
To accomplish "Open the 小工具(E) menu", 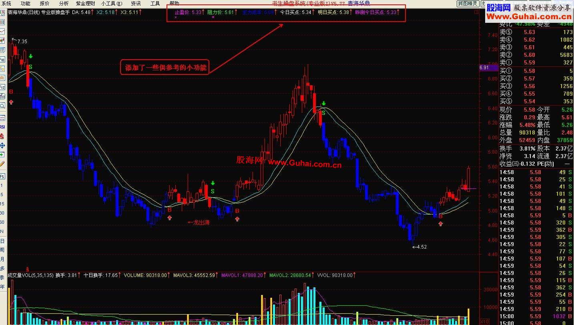I will pos(112,4).
